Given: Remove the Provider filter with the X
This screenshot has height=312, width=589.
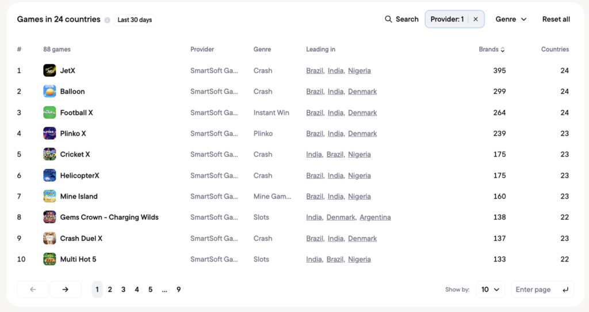Looking at the screenshot, I should (476, 19).
